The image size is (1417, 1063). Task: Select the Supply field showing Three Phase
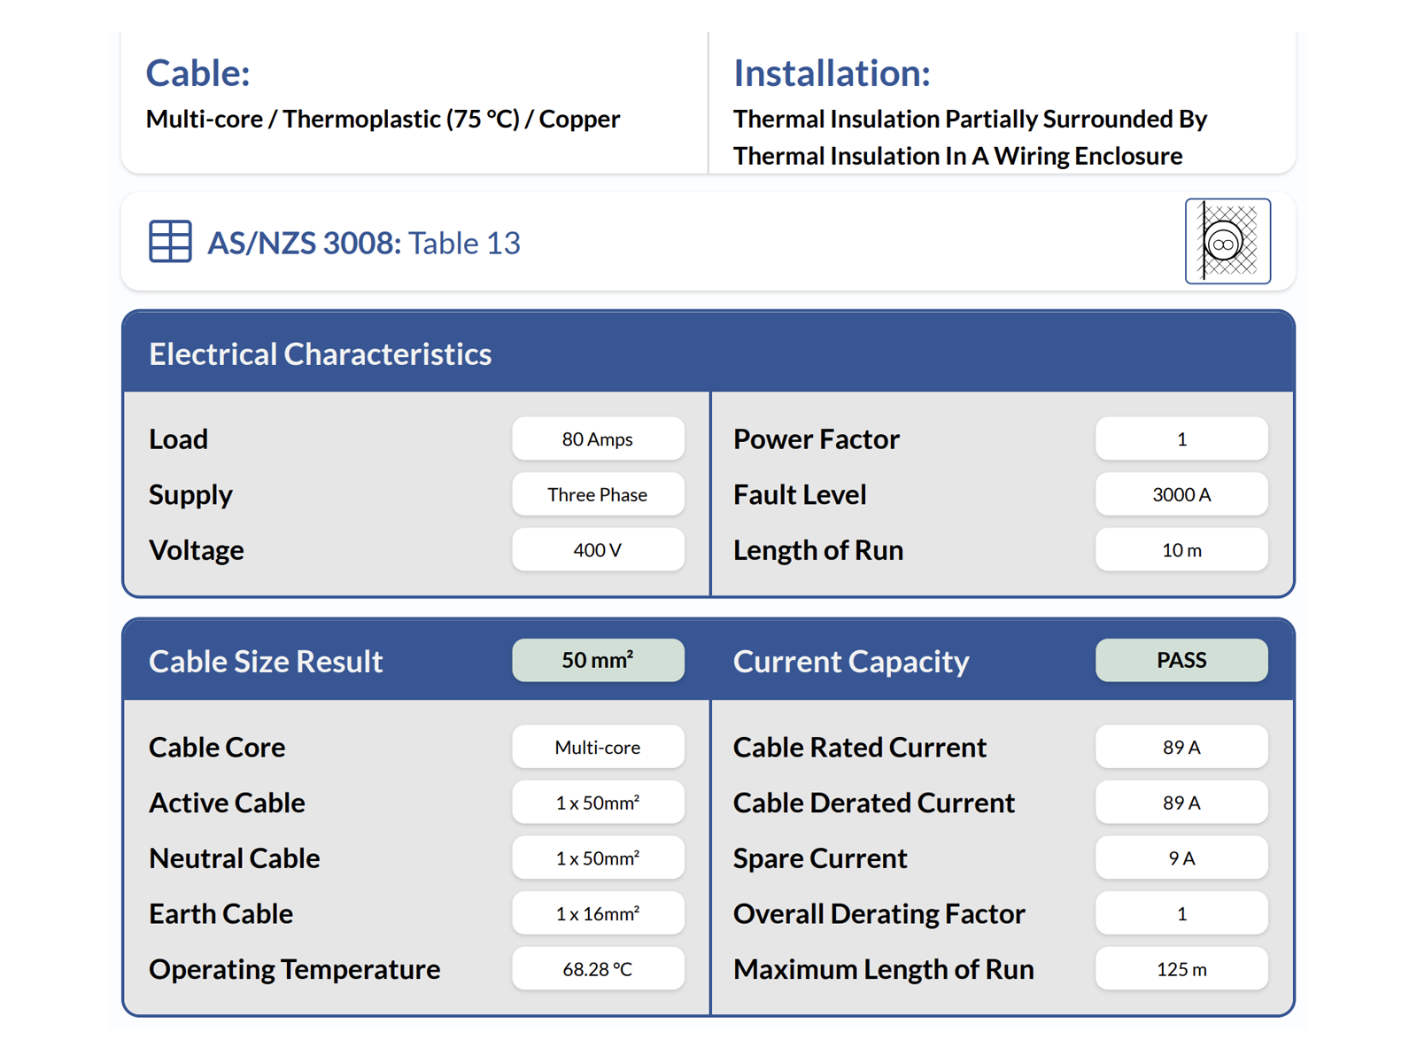pos(598,494)
